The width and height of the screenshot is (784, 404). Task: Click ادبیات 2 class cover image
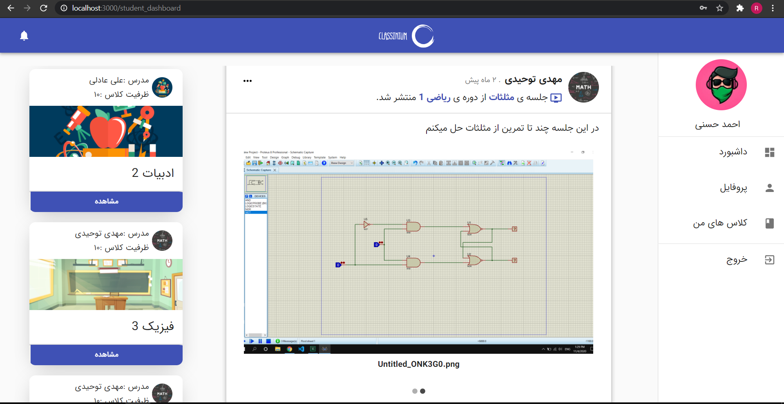click(x=106, y=131)
